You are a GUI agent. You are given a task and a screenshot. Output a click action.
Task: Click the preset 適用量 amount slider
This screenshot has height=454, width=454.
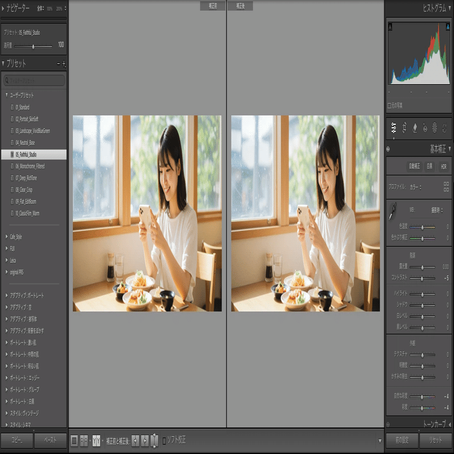click(34, 47)
